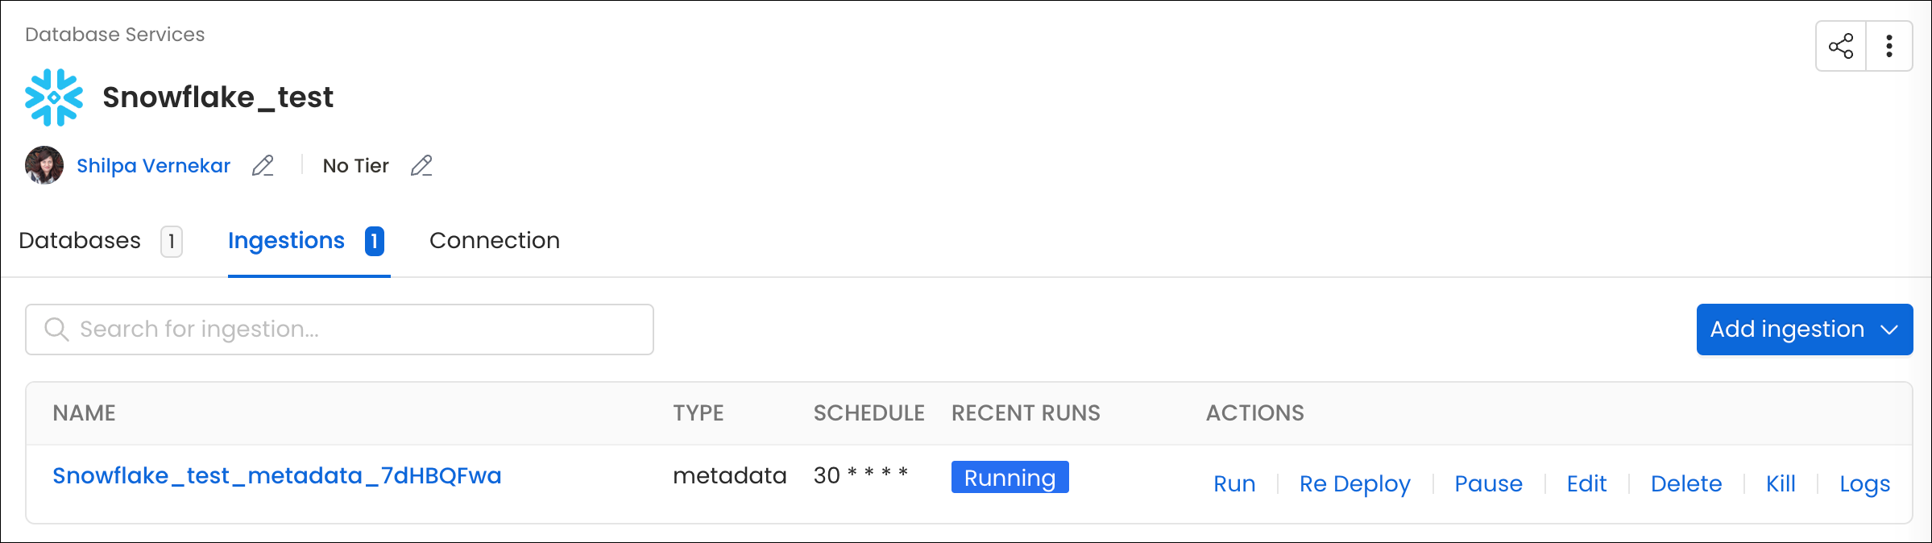1932x543 pixels.
Task: Click the magnifier icon in search box
Action: 56,330
